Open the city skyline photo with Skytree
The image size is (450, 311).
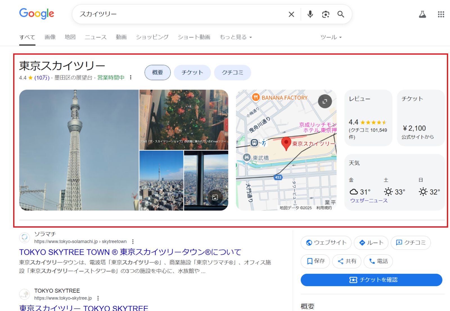(161, 181)
